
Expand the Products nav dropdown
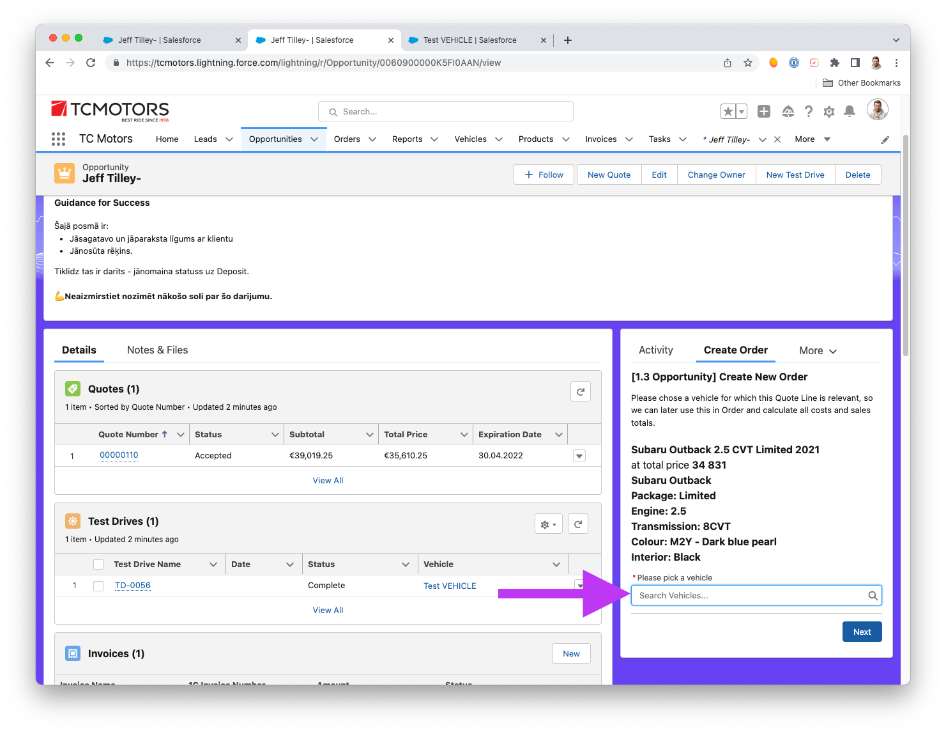(x=566, y=139)
